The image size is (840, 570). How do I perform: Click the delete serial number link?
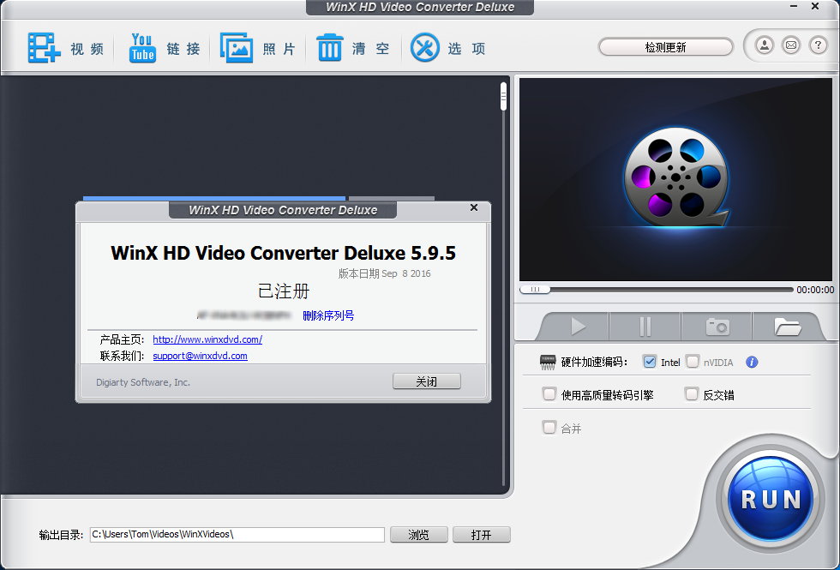[x=328, y=315]
